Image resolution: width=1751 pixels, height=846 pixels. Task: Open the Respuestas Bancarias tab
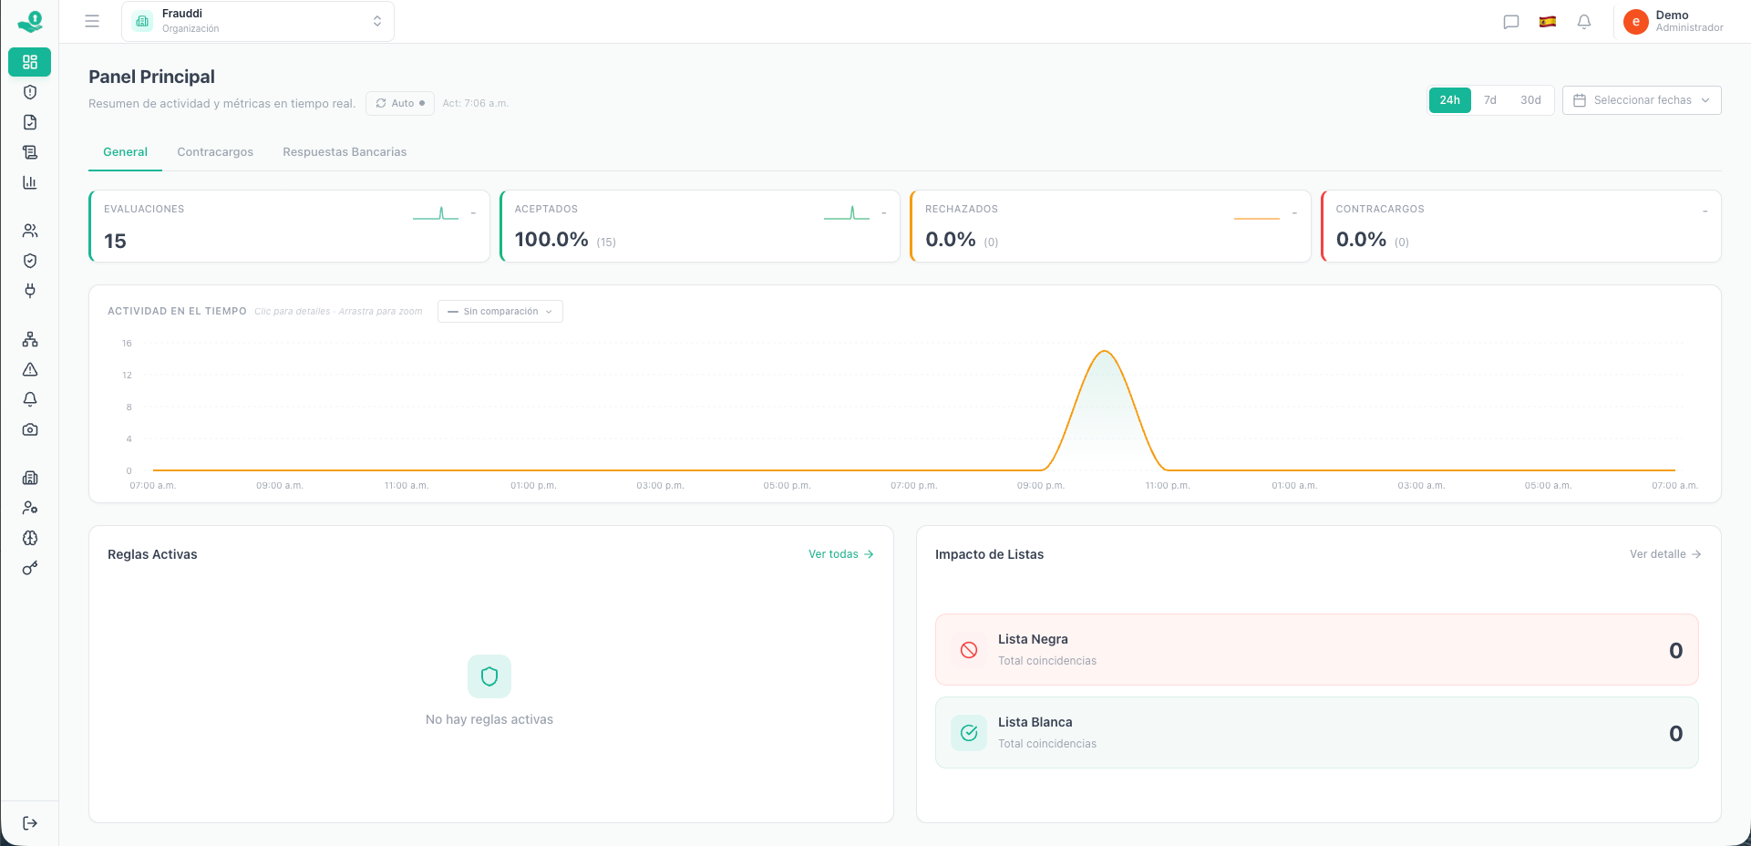pos(344,151)
